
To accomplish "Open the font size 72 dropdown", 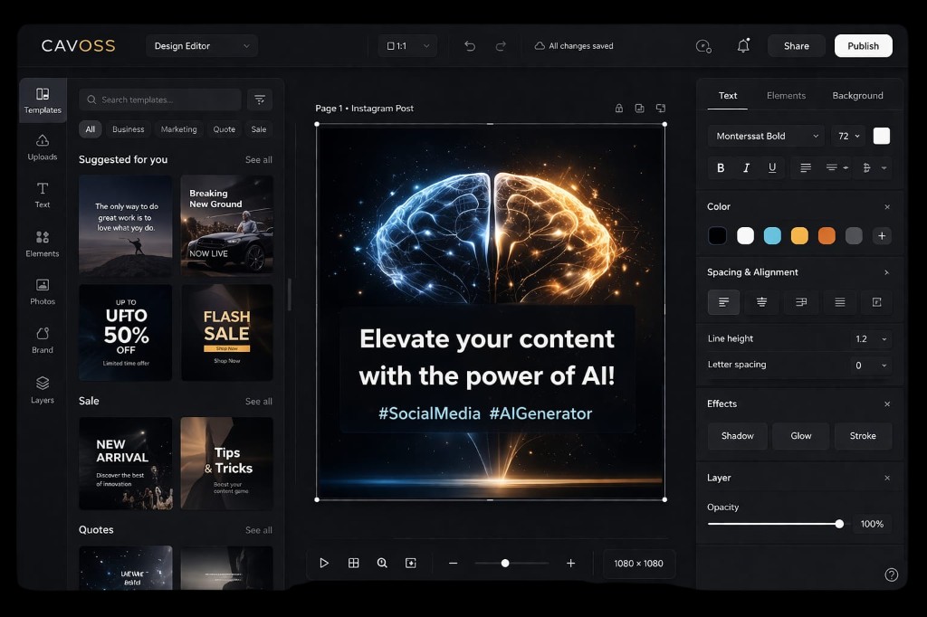I will click(x=848, y=136).
